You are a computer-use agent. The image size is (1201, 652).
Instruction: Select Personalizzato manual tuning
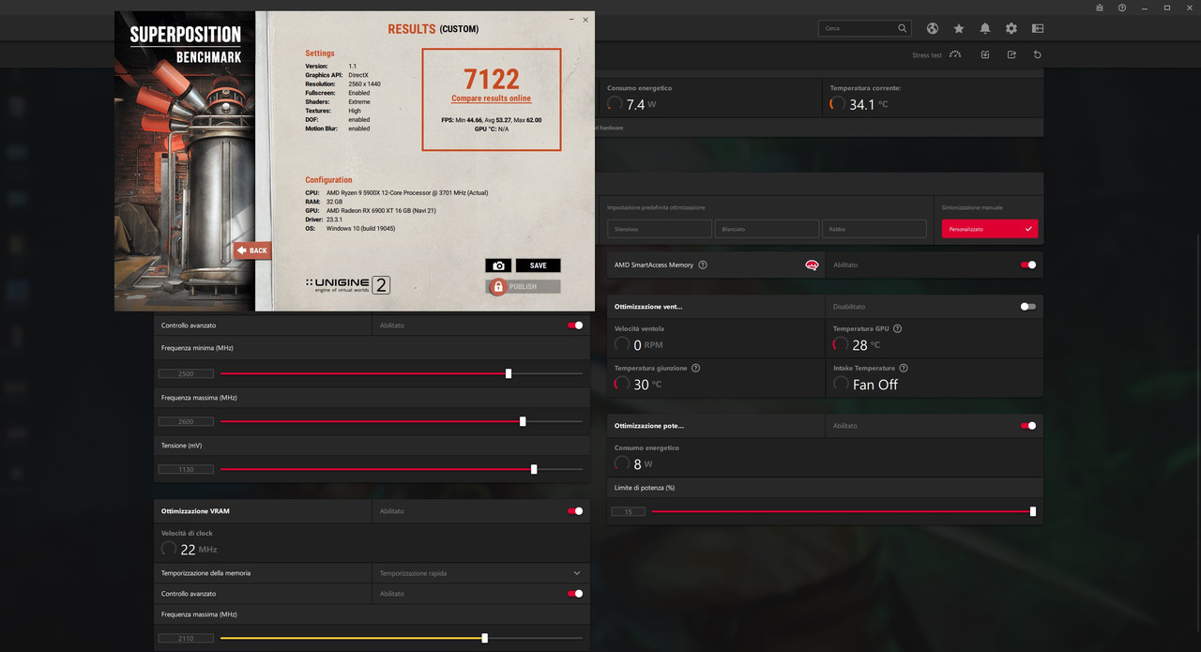pos(990,229)
